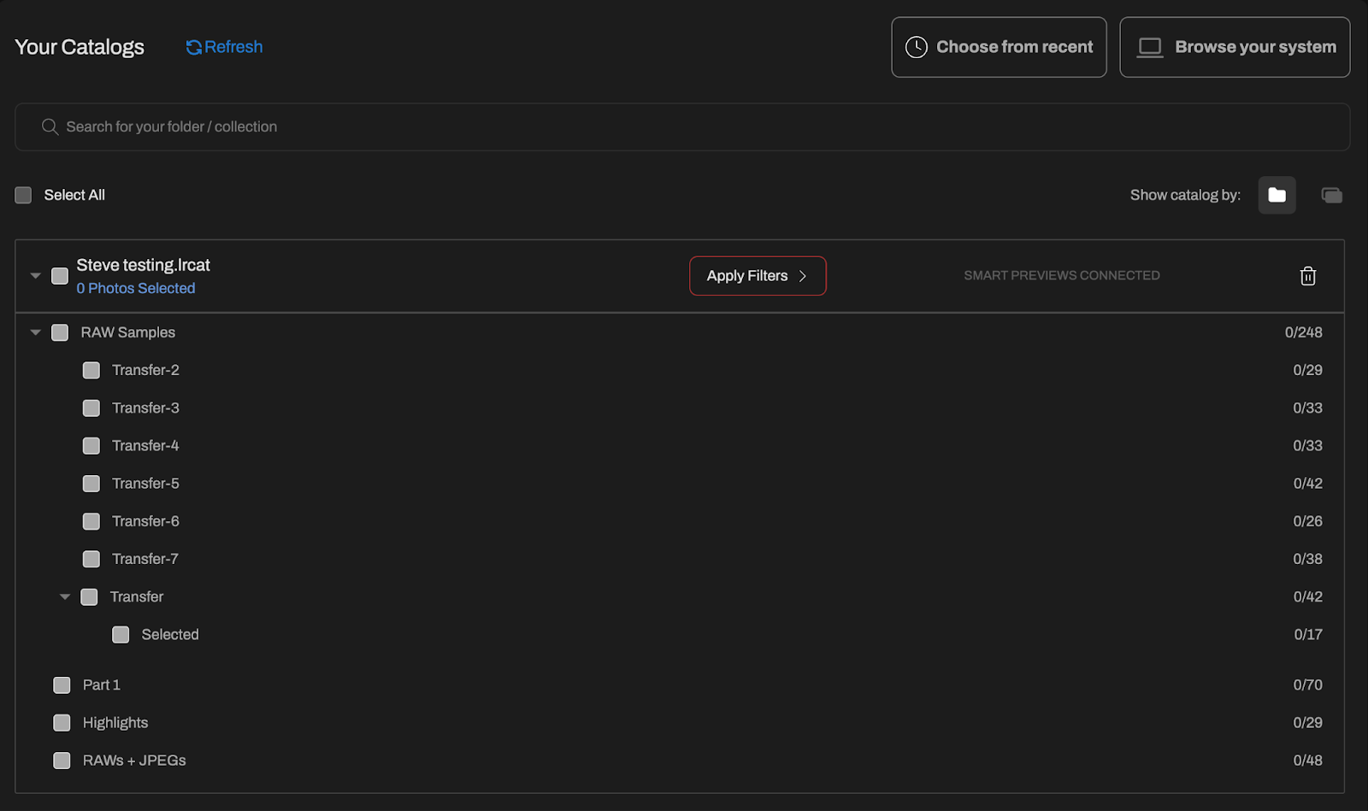
Task: Click the magnifier icon in search bar
Action: coord(50,127)
